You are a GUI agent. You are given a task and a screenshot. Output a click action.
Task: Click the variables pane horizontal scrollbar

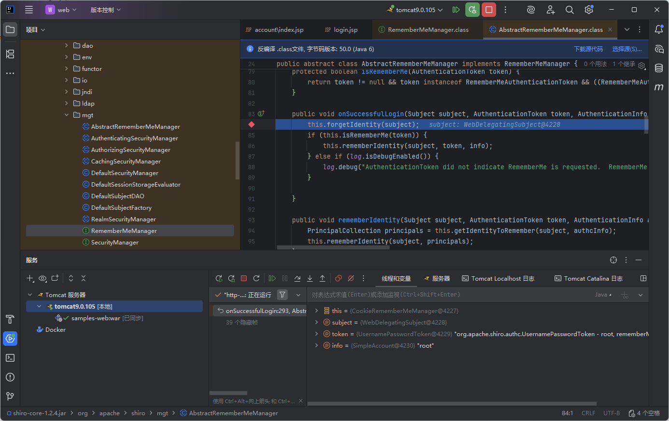pos(452,404)
